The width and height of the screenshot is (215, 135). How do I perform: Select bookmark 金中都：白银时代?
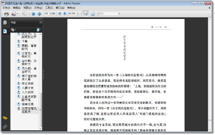tap(29, 62)
